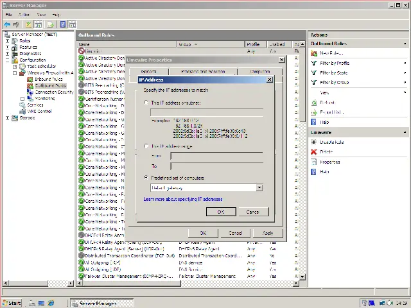Expand the Diagnostics tree node
The width and height of the screenshot is (411, 308).
[x=7, y=54]
